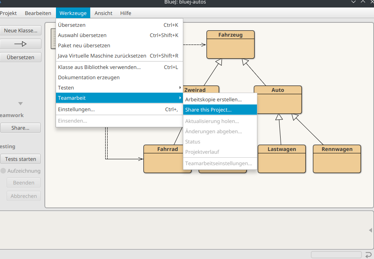
Task: Click the return arrow icon in the status bar
Action: (368, 255)
